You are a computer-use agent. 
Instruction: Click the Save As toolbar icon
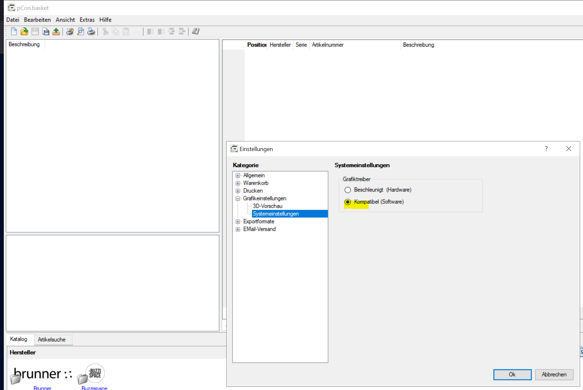[x=46, y=31]
